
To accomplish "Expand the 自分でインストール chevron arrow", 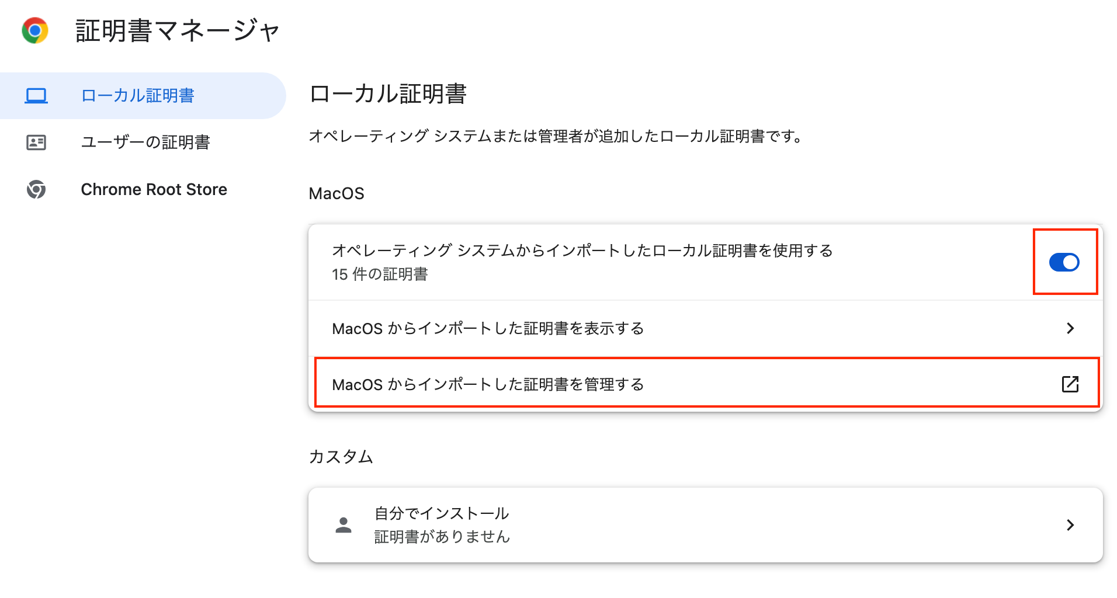I will [x=1070, y=525].
